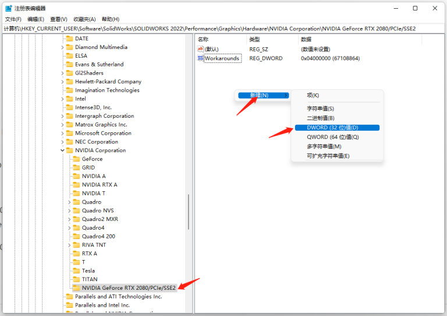
Task: Expand the Intergraph Corporation tree node
Action: tap(62, 116)
